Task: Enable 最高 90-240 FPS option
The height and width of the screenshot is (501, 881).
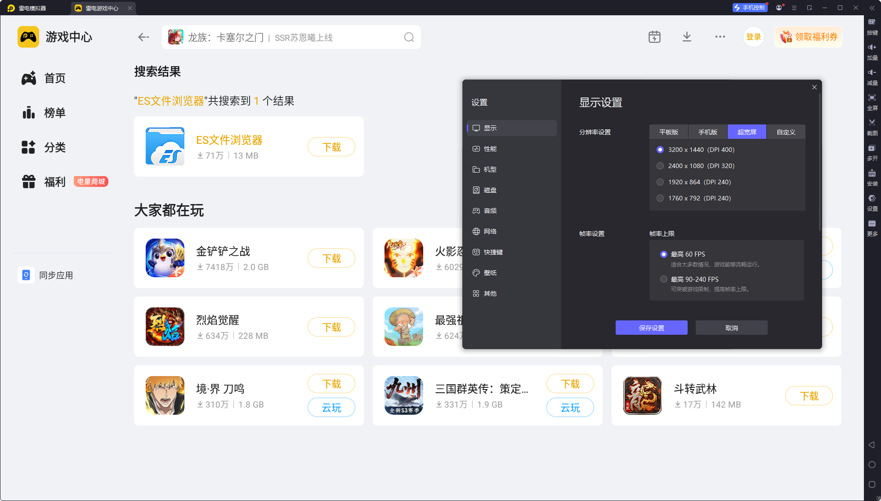Action: (x=663, y=279)
